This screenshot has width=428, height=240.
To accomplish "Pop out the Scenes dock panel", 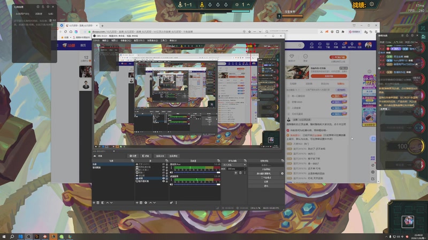I will click(x=132, y=161).
